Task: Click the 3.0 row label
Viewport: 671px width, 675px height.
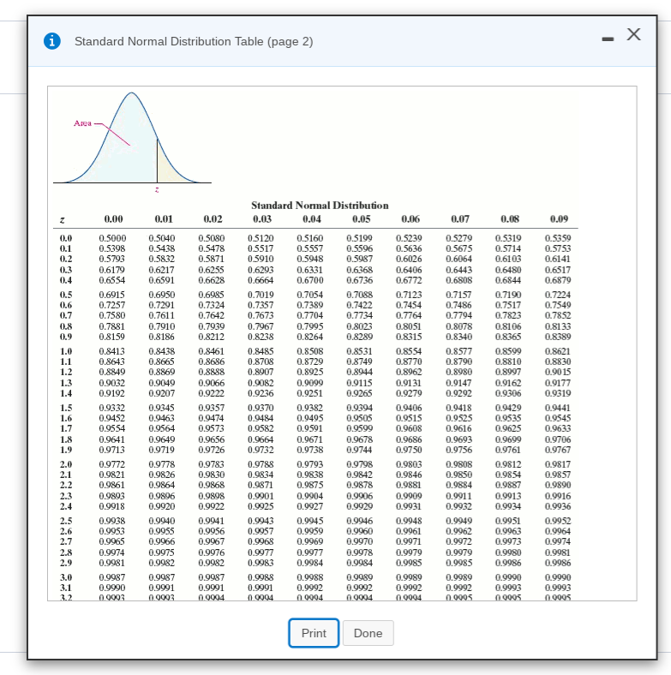Action: (x=66, y=577)
